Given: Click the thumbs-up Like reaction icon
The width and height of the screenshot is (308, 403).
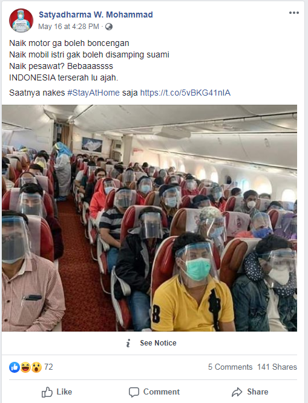Looking at the screenshot, I should click(x=15, y=367).
